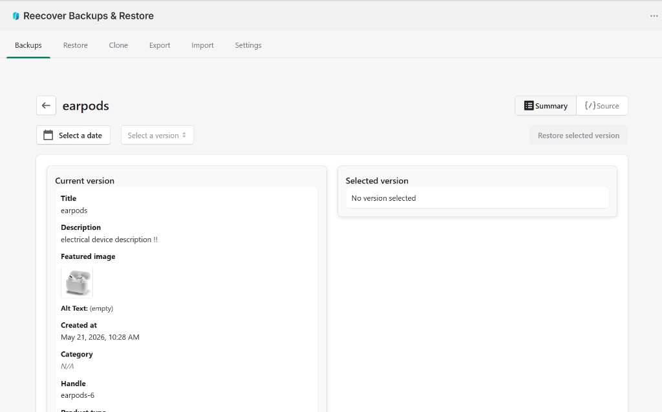This screenshot has width=662, height=412.
Task: Click the earpods title value
Action: 74,211
